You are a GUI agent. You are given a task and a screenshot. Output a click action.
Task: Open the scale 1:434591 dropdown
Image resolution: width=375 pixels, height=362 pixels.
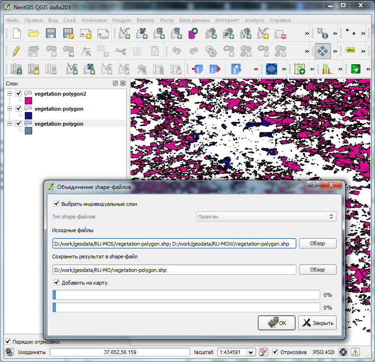pyautogui.click(x=251, y=352)
